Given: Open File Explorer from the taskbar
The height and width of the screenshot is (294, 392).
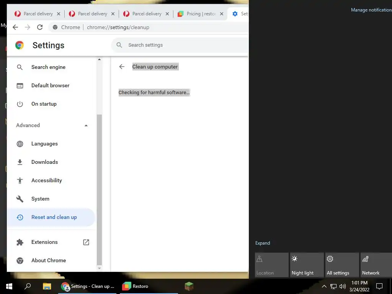Looking at the screenshot, I should pyautogui.click(x=47, y=286).
